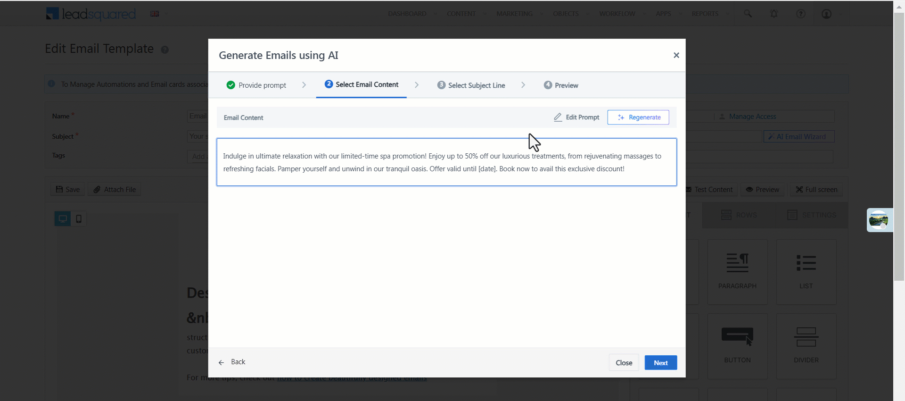Screen dimensions: 905x401
Task: Open the language flag selector
Action: click(158, 14)
